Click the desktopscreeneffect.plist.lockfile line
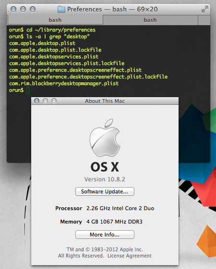The height and width of the screenshot is (269, 216). click(x=88, y=77)
